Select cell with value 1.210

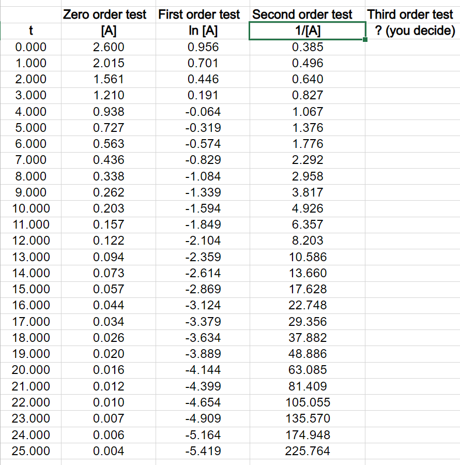[109, 96]
